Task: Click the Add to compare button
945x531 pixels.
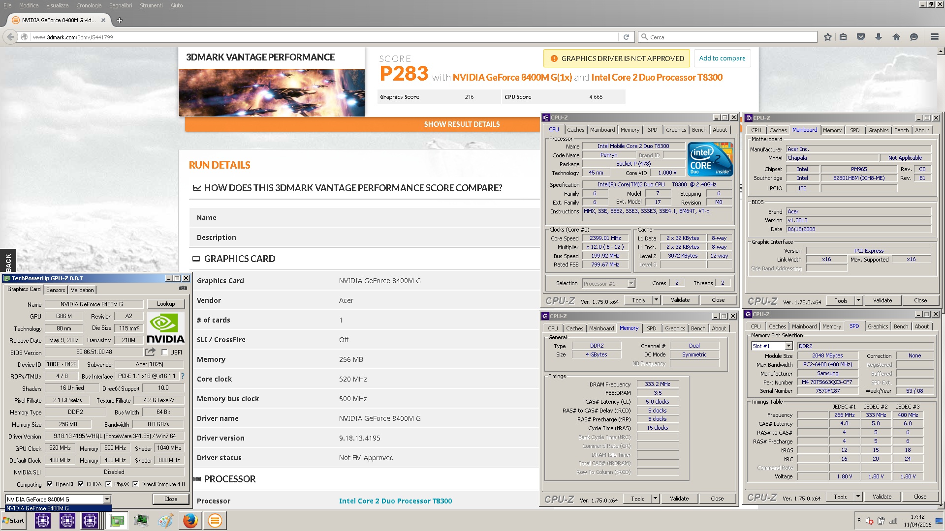Action: pyautogui.click(x=722, y=58)
